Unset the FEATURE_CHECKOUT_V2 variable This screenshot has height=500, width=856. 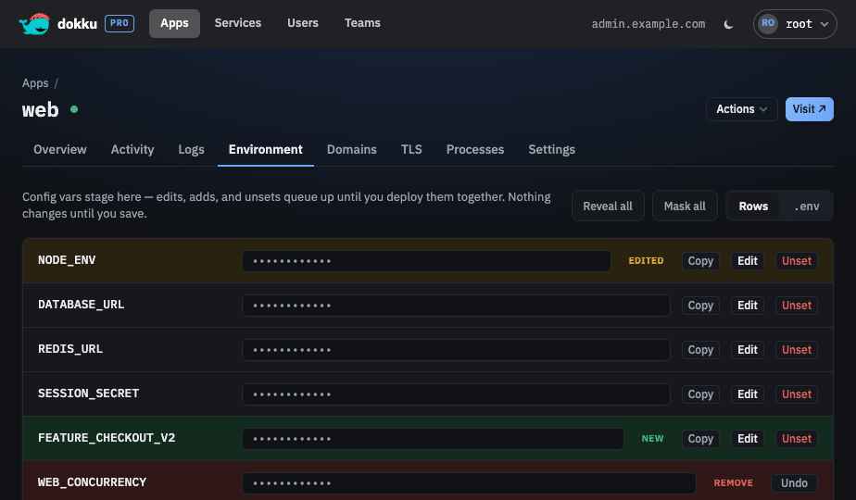coord(797,439)
